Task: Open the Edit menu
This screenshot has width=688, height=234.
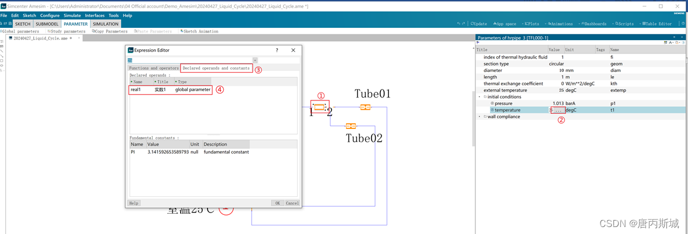Action: [15, 15]
